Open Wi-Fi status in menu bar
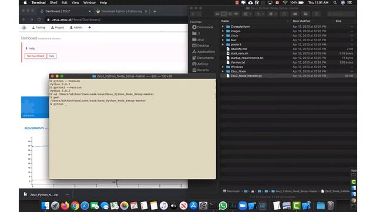 pos(285,2)
